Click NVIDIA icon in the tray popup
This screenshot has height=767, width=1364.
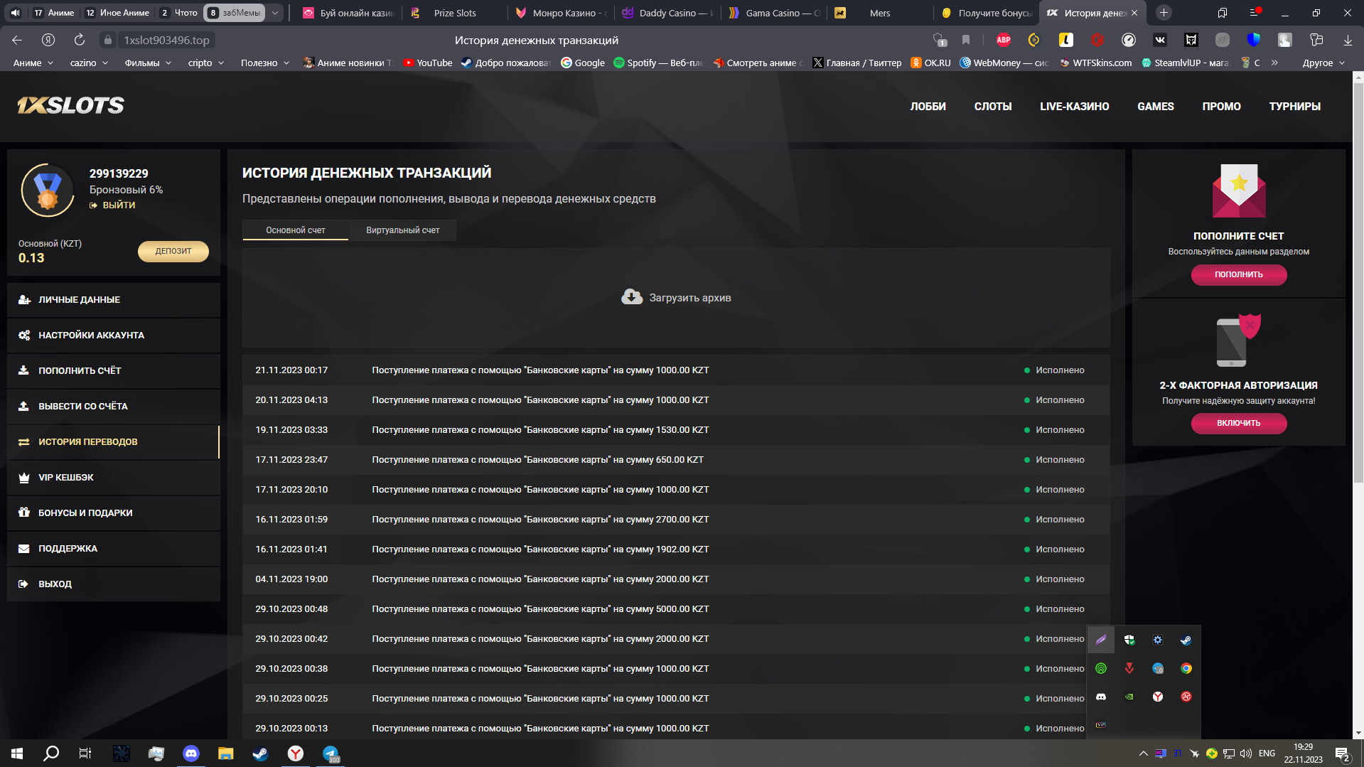point(1129,697)
